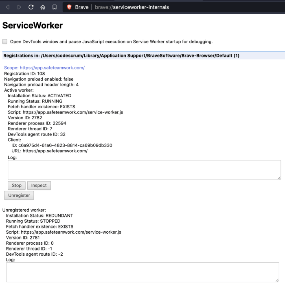Click inside the unregistered worker Log box
This screenshot has width=285, height=285.
[142, 272]
